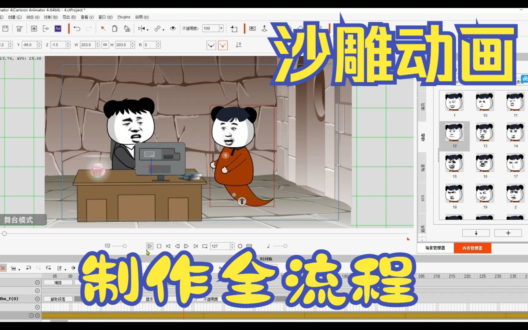Click the Save project icon
Viewport: 528px width, 330px height.
pos(5,28)
